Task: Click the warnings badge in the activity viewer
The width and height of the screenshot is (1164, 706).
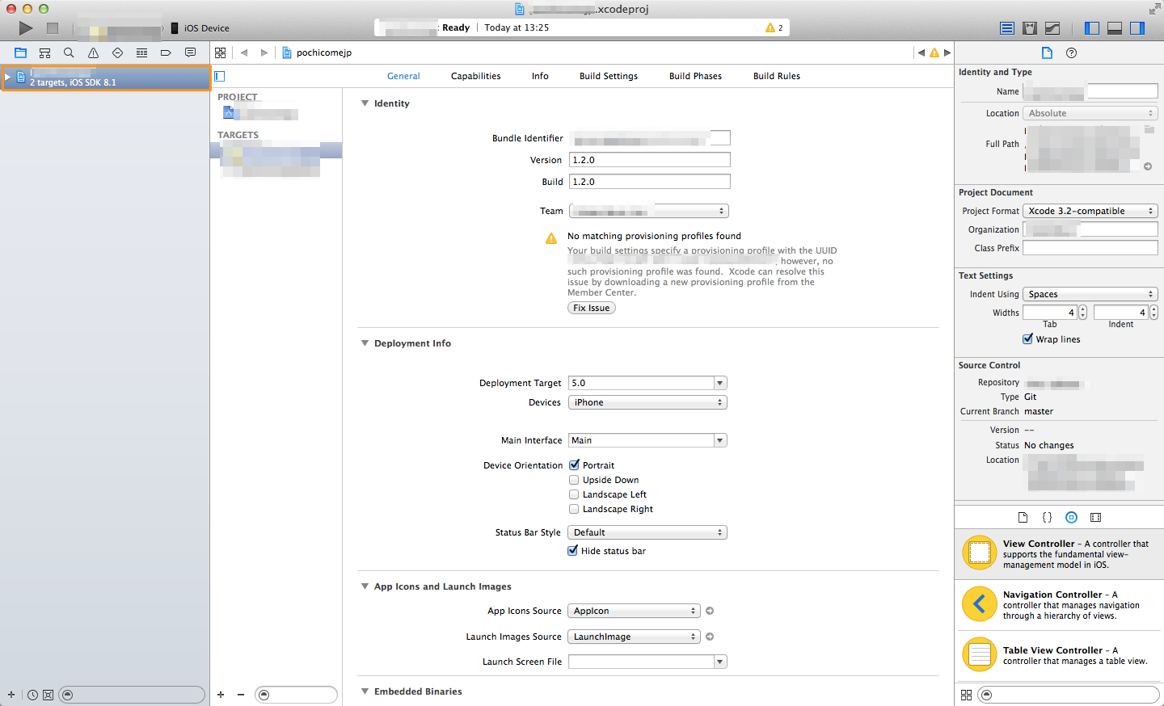Action: [774, 27]
